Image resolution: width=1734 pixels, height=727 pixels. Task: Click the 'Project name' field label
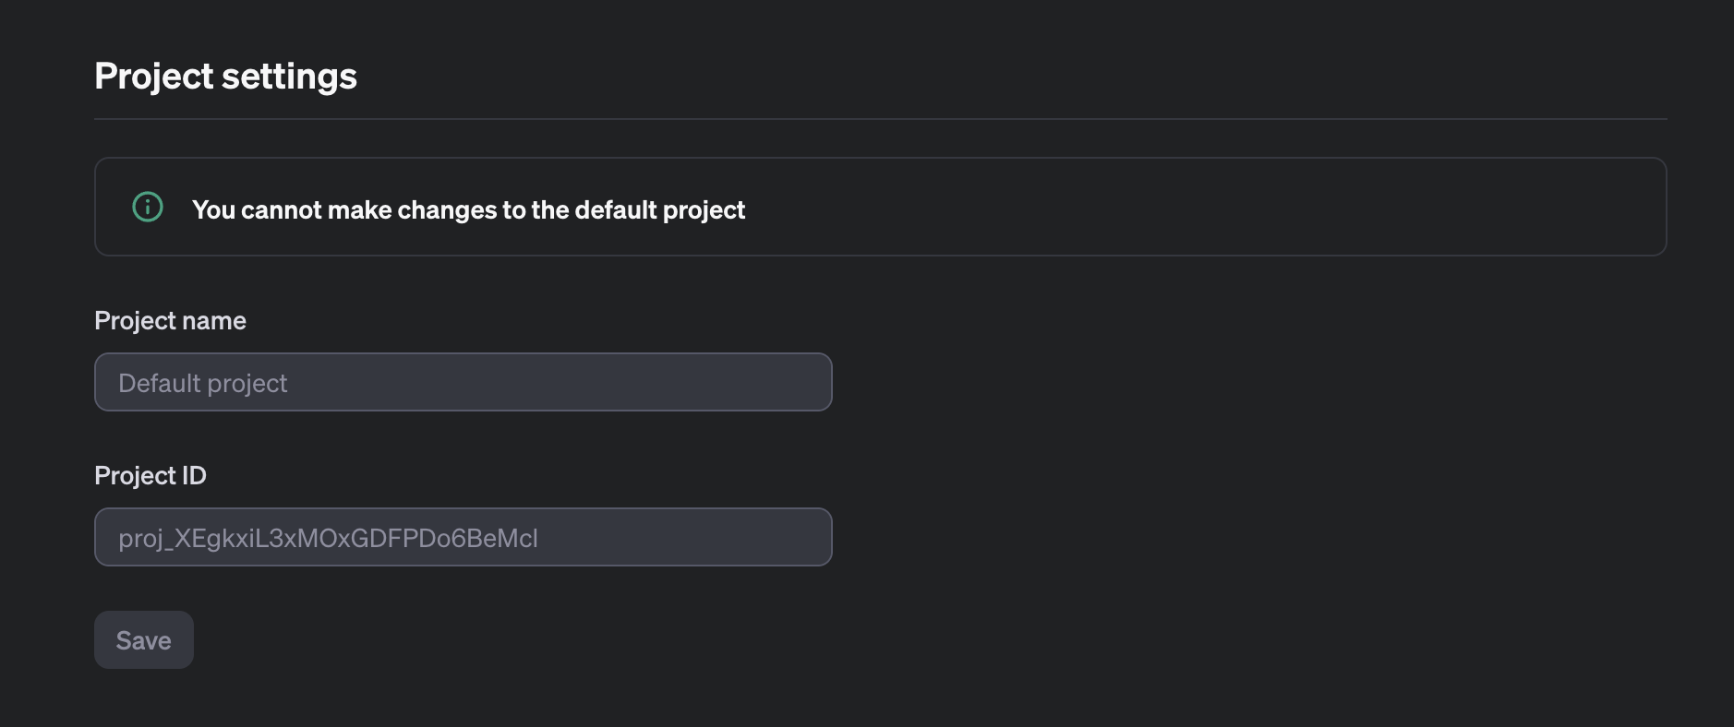tap(170, 321)
